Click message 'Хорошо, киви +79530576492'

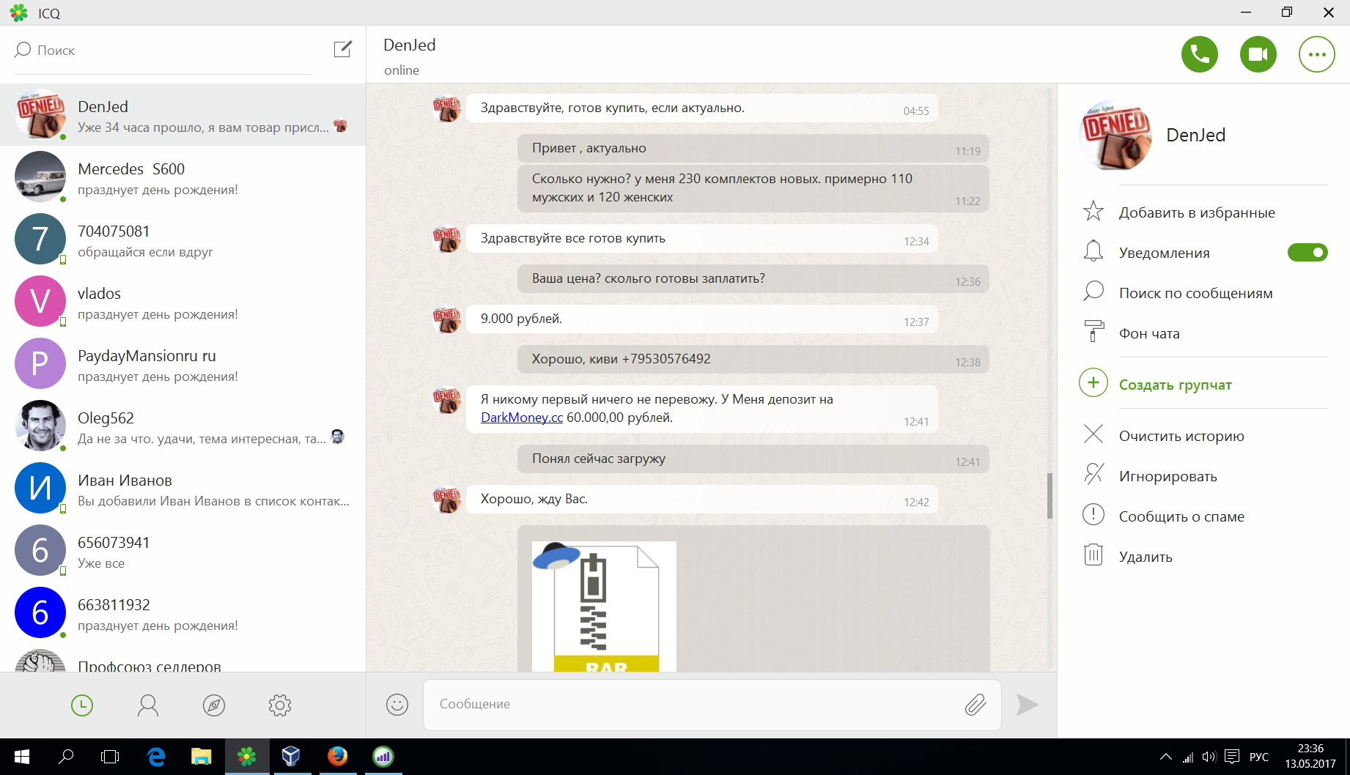pyautogui.click(x=753, y=359)
